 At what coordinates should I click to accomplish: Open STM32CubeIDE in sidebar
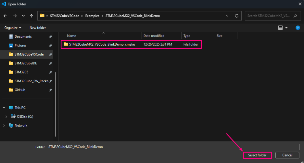click(26, 63)
